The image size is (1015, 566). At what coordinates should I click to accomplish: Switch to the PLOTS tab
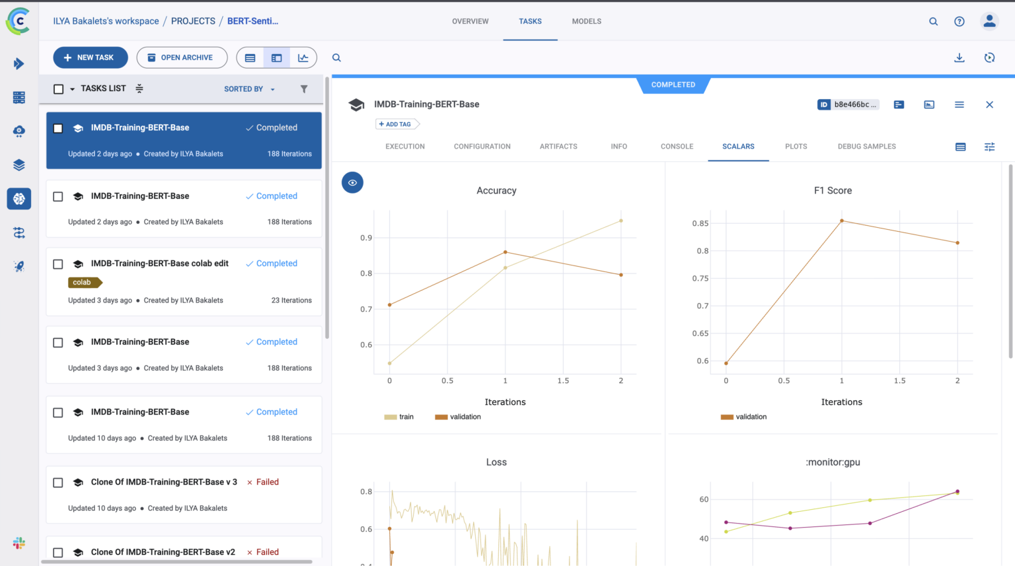(796, 147)
